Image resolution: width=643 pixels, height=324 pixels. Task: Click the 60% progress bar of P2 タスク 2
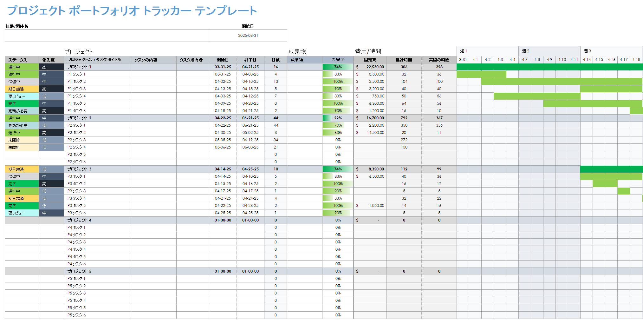pos(338,133)
